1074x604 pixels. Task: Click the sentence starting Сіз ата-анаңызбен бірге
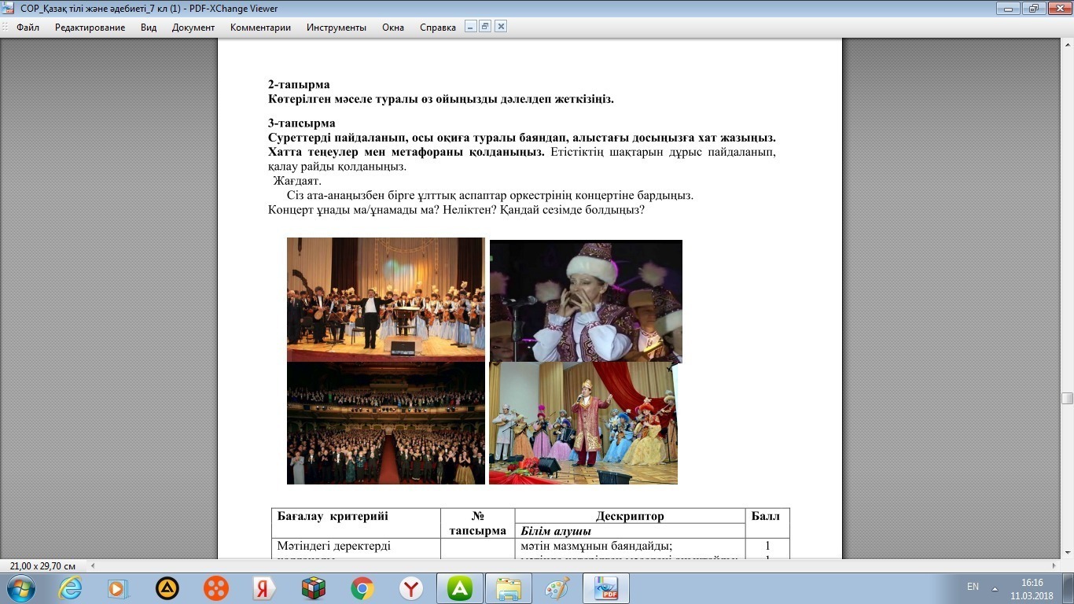[490, 195]
